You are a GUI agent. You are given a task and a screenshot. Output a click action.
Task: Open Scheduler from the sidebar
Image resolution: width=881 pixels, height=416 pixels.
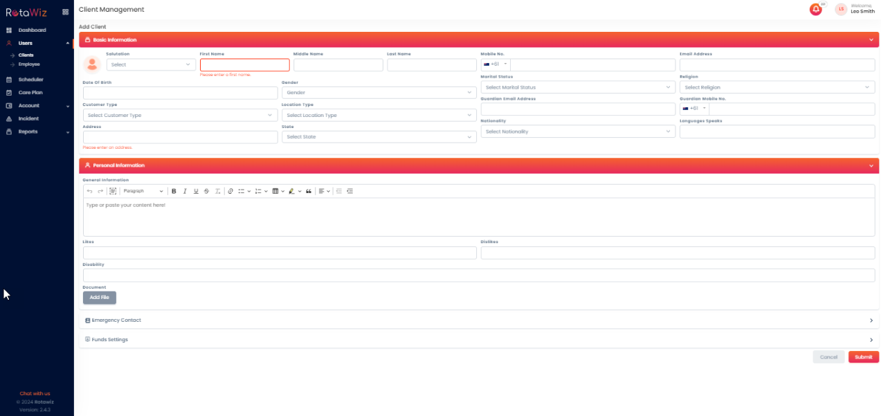pyautogui.click(x=30, y=80)
